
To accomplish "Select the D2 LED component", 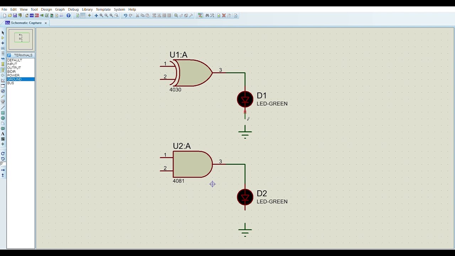I will point(245,197).
